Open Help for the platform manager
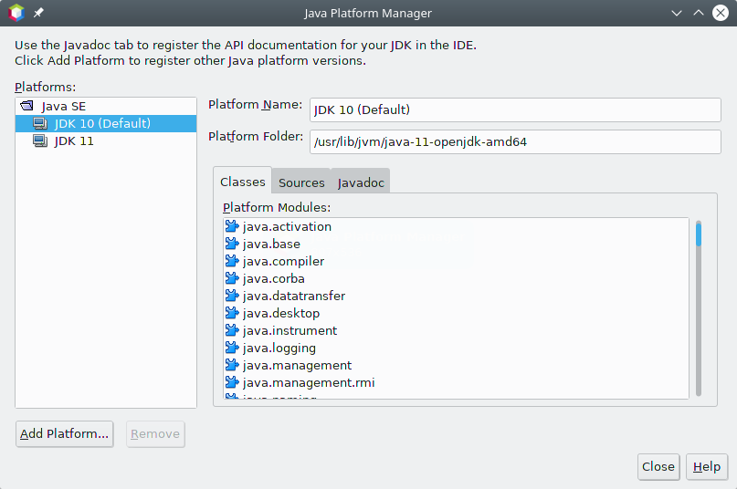Viewport: 737px width, 489px height. pos(707,466)
